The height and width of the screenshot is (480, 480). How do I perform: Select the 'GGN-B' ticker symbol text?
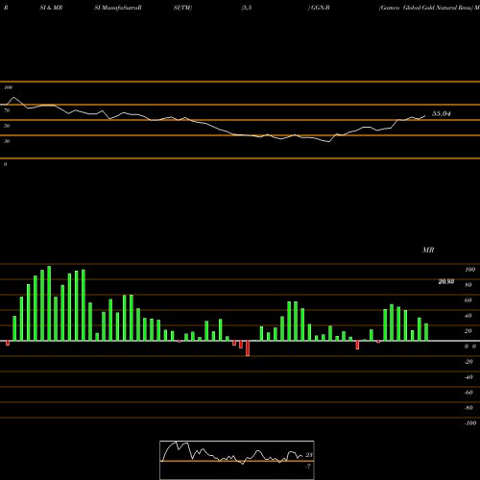[320, 8]
